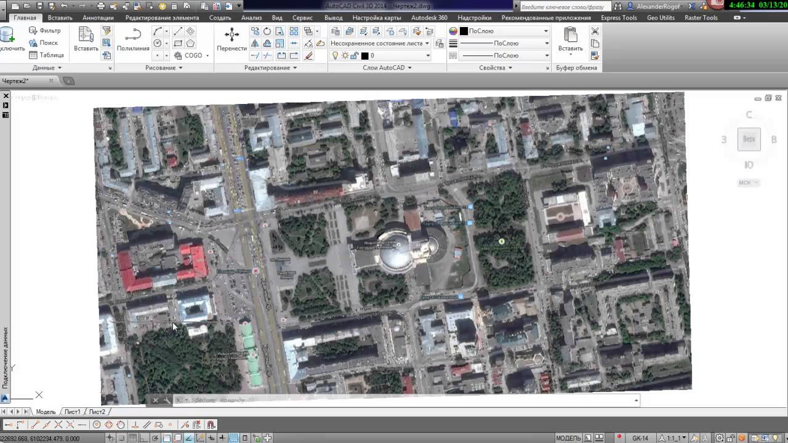
Task: Select the Erase tool icon
Action: point(309,55)
